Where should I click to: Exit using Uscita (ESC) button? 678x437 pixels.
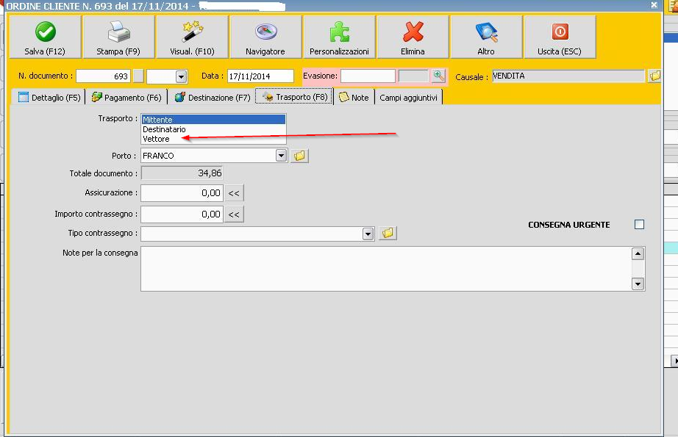point(560,37)
